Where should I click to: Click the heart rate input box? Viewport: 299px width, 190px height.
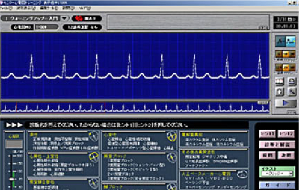point(14,144)
